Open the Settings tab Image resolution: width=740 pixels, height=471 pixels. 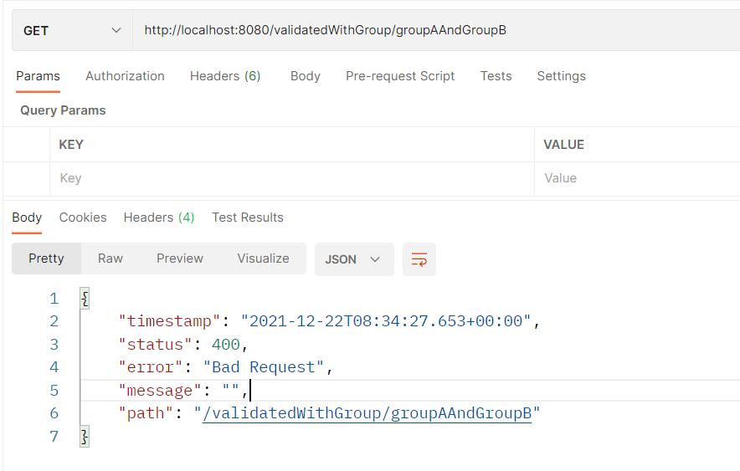(561, 76)
